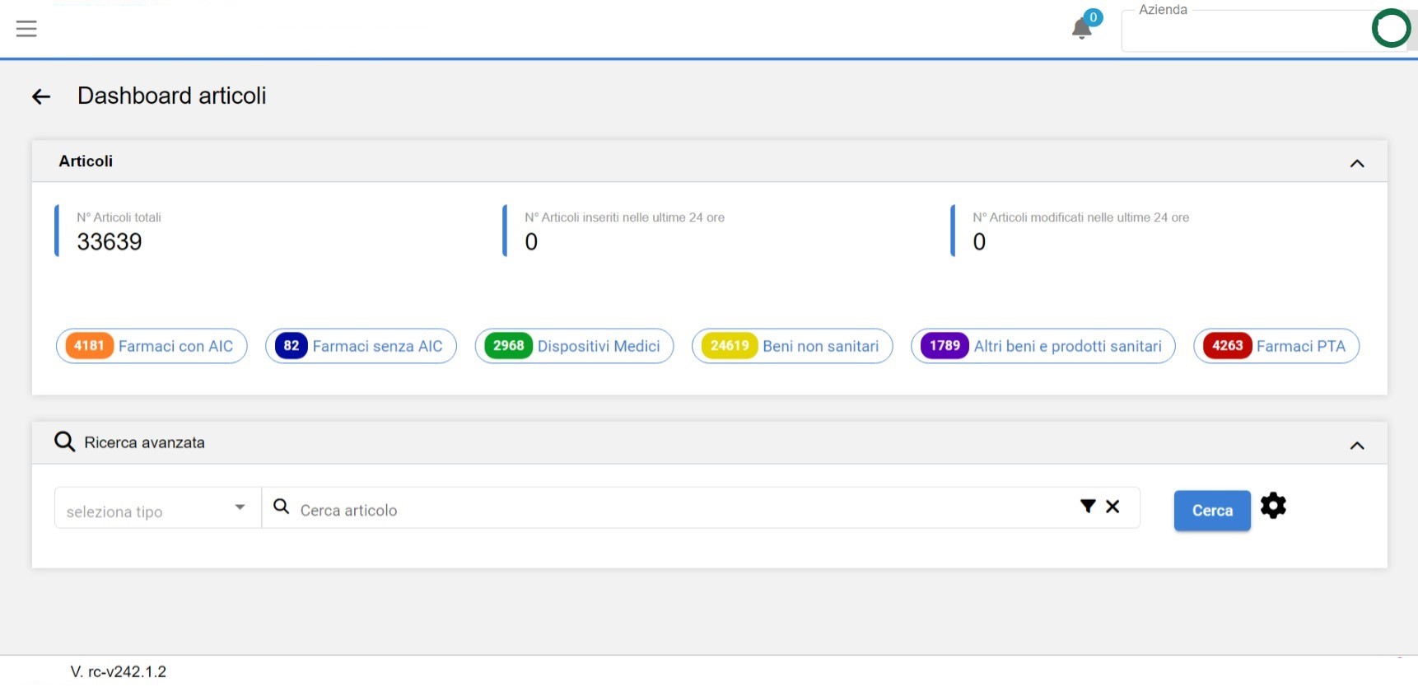1418x687 pixels.
Task: Click the filter funnel icon
Action: point(1088,507)
